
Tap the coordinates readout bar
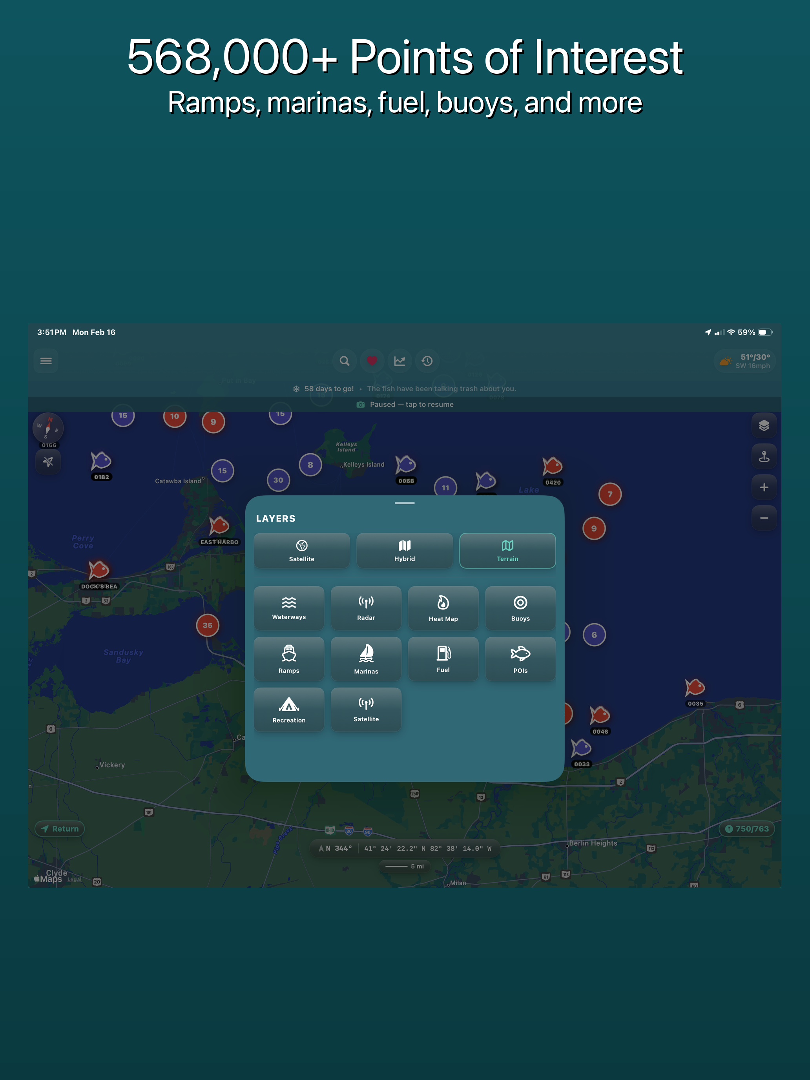pyautogui.click(x=405, y=848)
